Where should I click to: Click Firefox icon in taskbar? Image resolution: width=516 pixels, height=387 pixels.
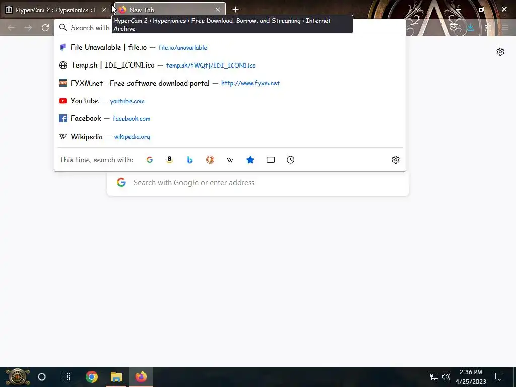coord(141,377)
